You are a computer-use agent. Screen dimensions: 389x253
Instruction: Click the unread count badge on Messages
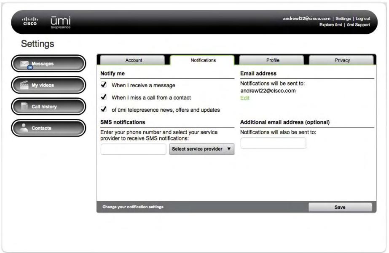click(30, 67)
